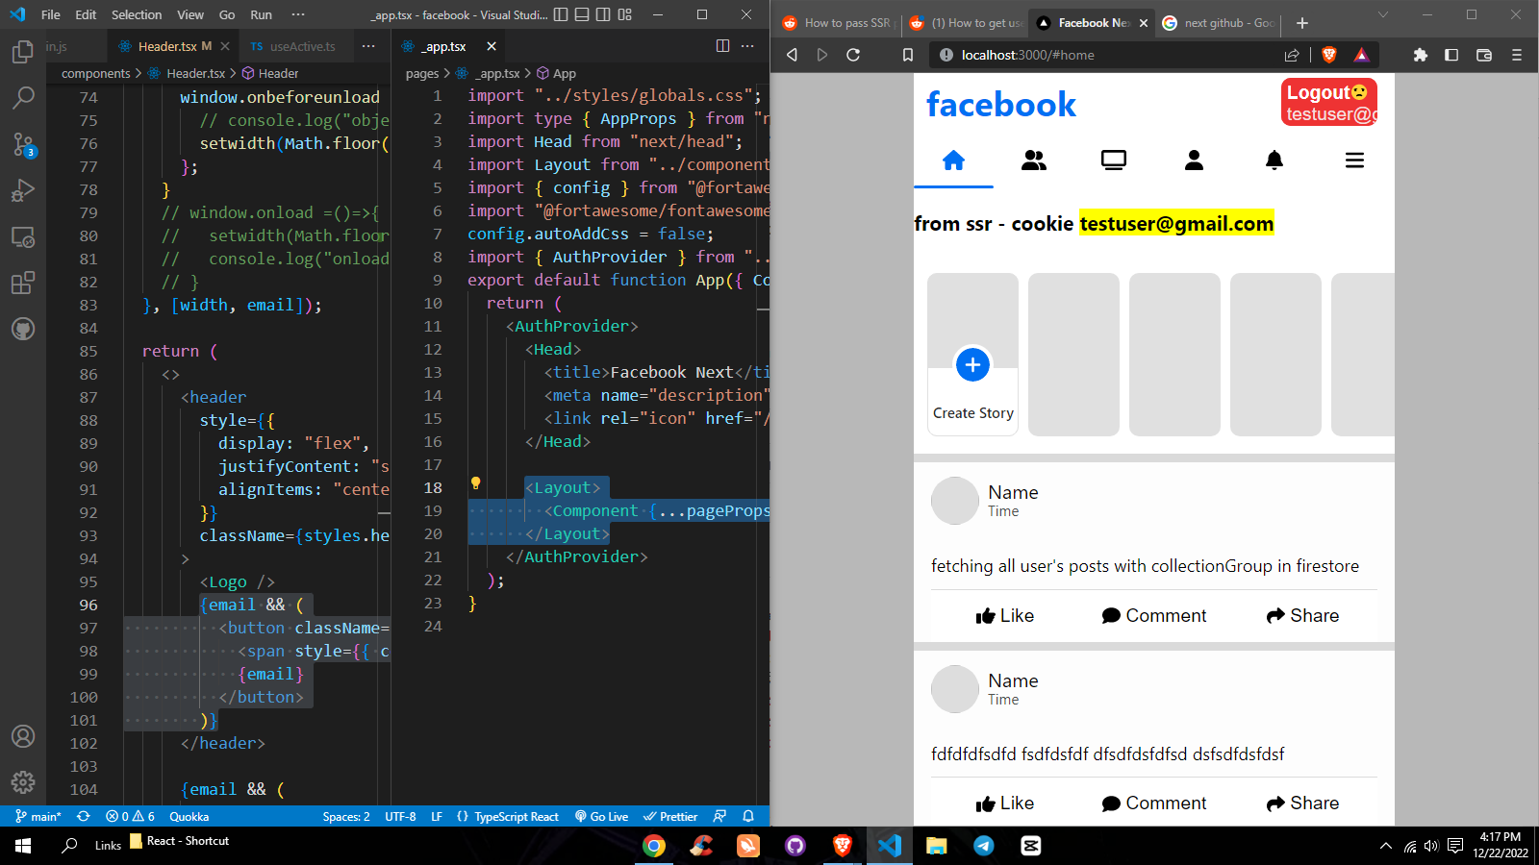Select the Home icon on the Facebook navbar
The image size is (1539, 865).
click(x=953, y=161)
